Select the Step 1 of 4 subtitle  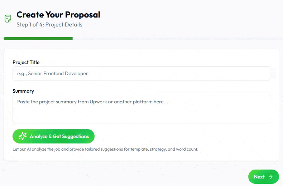(x=49, y=25)
